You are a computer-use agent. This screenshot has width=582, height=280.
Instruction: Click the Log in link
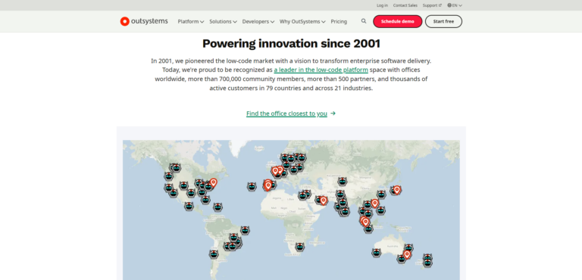click(x=382, y=5)
